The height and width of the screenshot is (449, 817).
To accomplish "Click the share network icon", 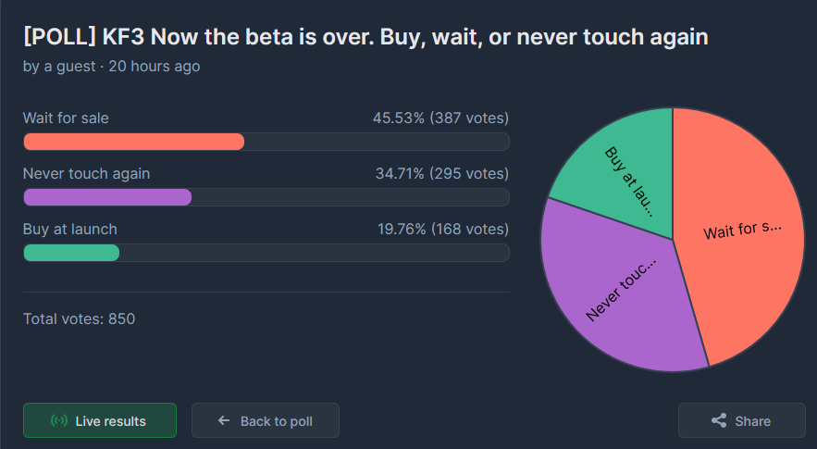I will click(718, 421).
